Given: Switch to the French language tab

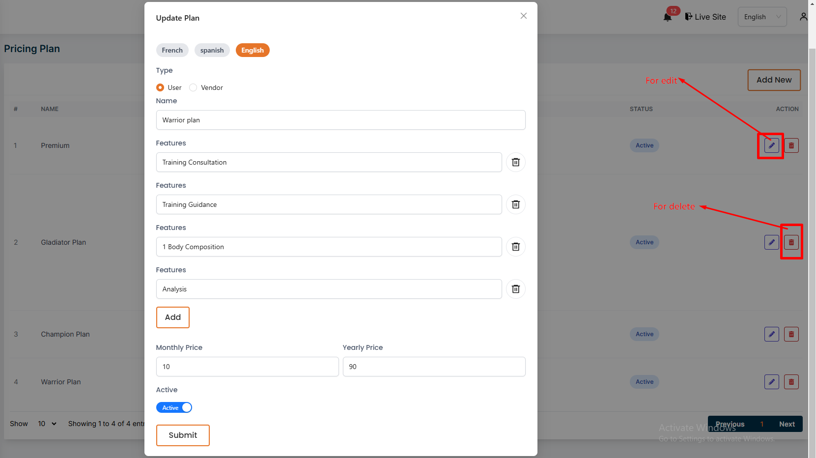Looking at the screenshot, I should coord(172,50).
